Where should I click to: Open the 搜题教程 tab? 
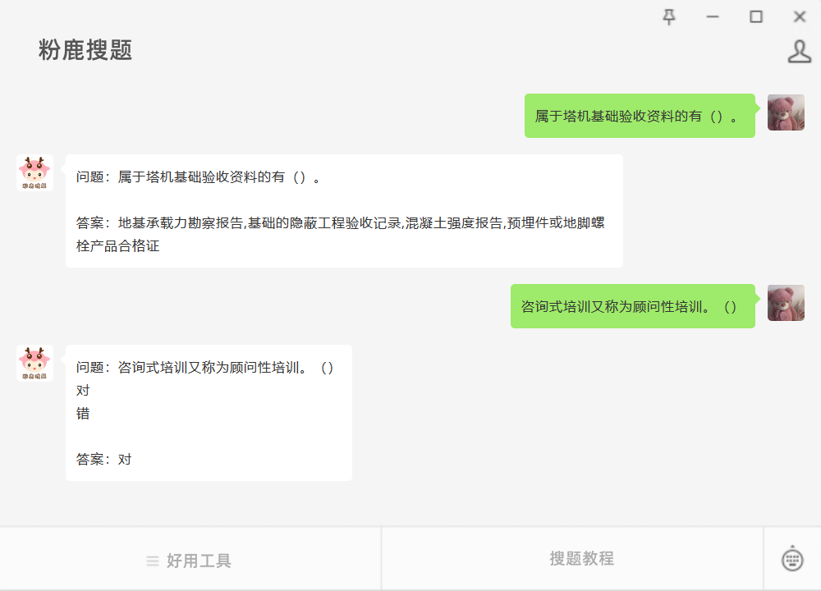581,558
